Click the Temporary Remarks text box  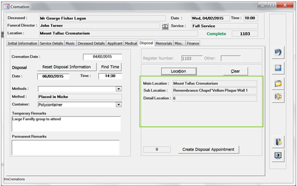point(66,124)
